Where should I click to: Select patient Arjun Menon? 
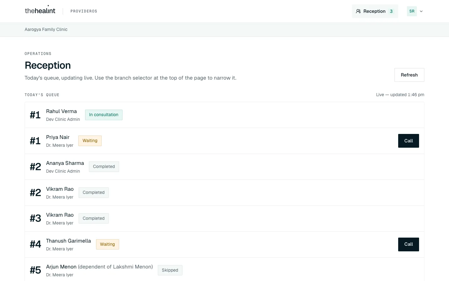click(x=61, y=267)
